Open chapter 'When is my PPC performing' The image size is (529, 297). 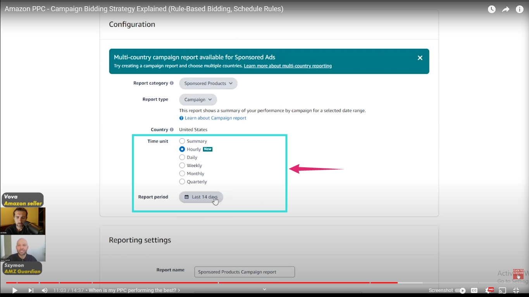tap(134, 290)
